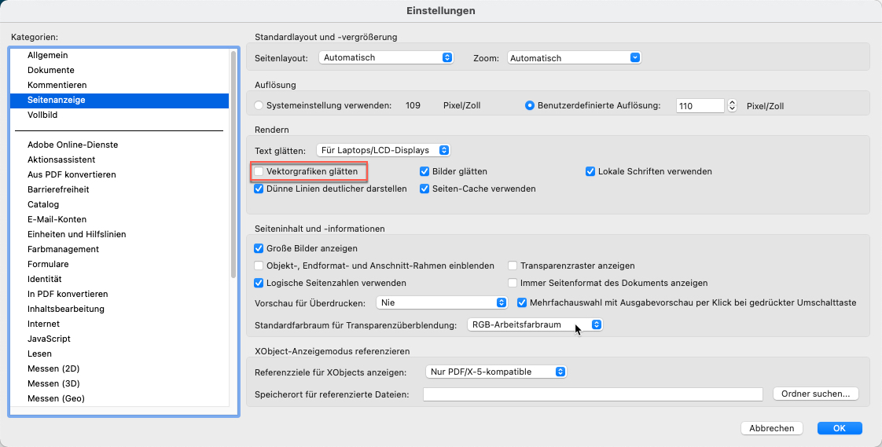The width and height of the screenshot is (882, 447).
Task: Toggle Logische Seitenzahlen verwenden checkbox
Action: [x=259, y=283]
